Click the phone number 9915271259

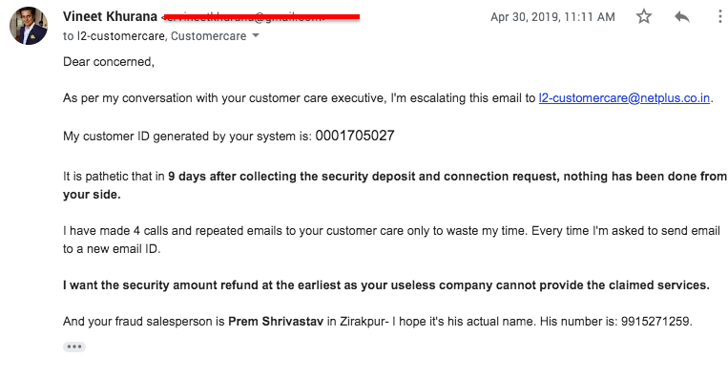click(x=655, y=321)
